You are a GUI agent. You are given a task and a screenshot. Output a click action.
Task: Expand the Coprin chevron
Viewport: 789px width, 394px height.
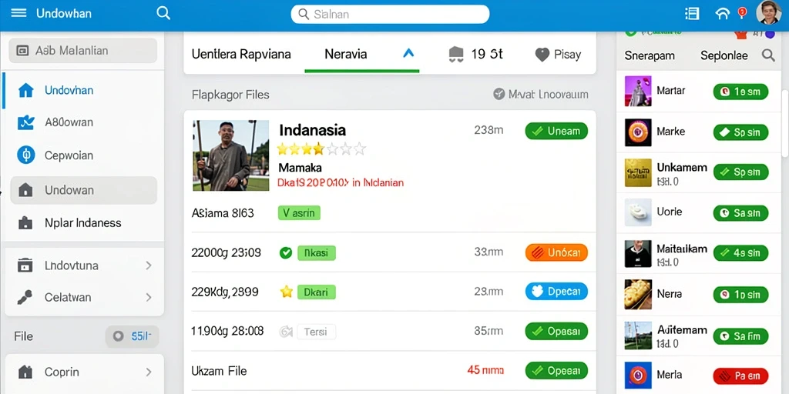(x=149, y=372)
